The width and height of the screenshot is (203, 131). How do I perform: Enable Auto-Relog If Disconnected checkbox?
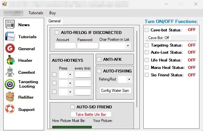57,32
